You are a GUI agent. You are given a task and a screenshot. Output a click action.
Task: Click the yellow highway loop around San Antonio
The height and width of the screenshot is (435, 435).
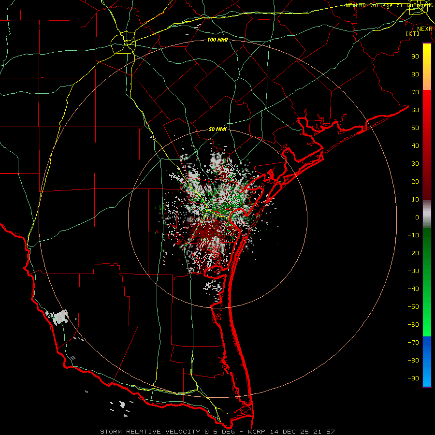(x=123, y=43)
